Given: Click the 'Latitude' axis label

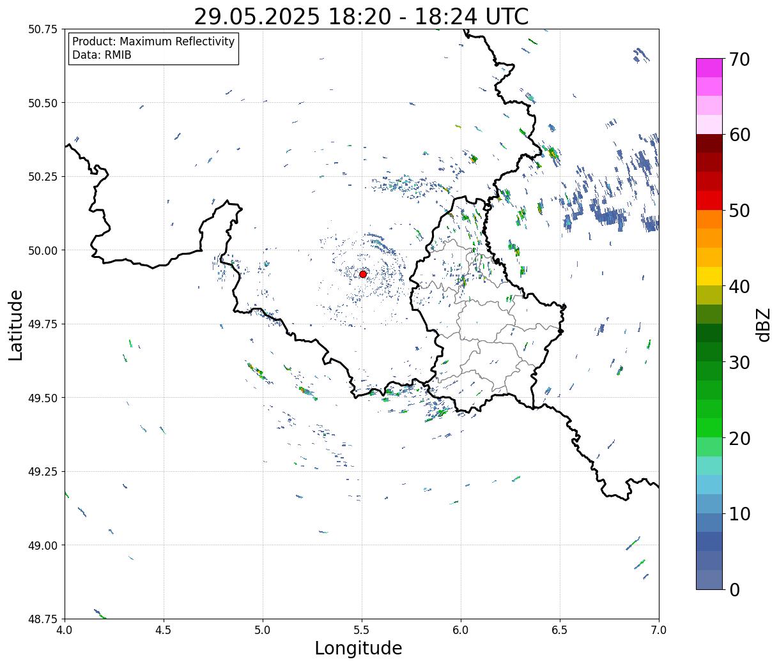Looking at the screenshot, I should [16, 325].
